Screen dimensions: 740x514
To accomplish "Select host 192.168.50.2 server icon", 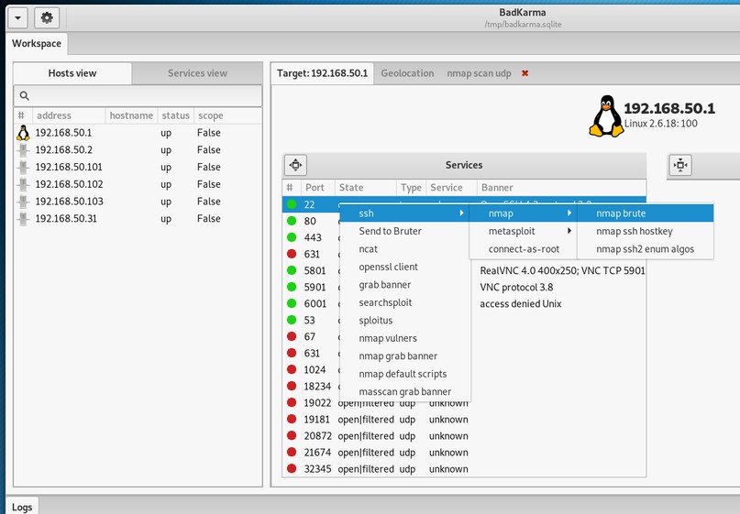I will [23, 150].
